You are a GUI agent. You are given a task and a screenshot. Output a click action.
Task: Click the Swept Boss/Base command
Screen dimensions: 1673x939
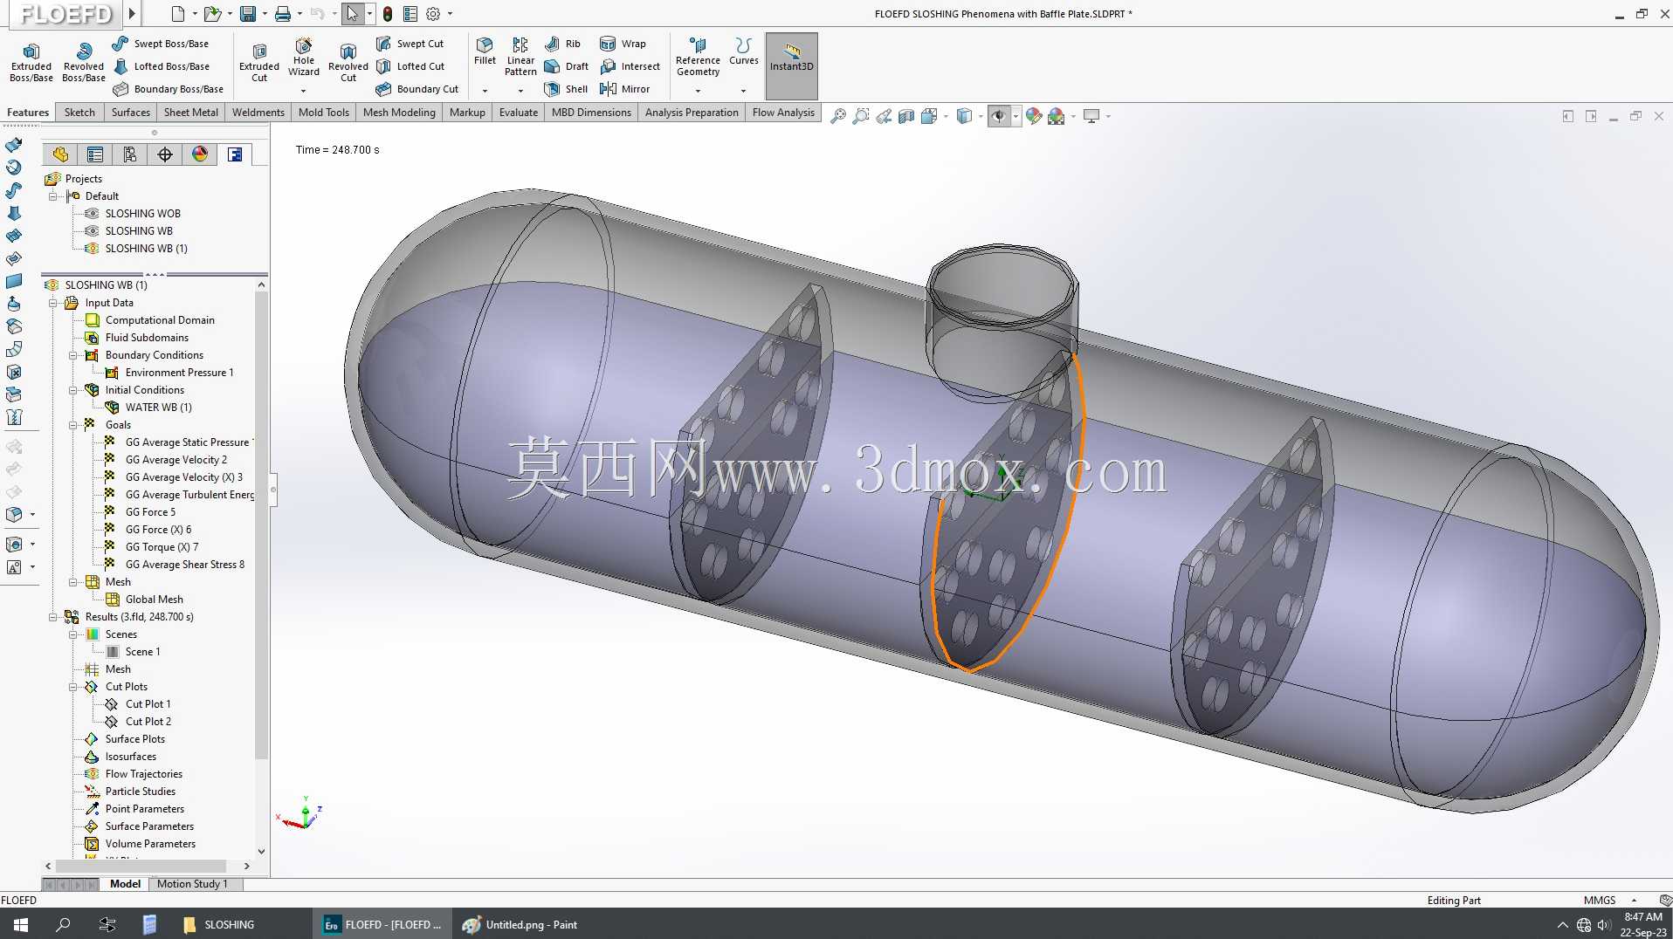pyautogui.click(x=161, y=44)
